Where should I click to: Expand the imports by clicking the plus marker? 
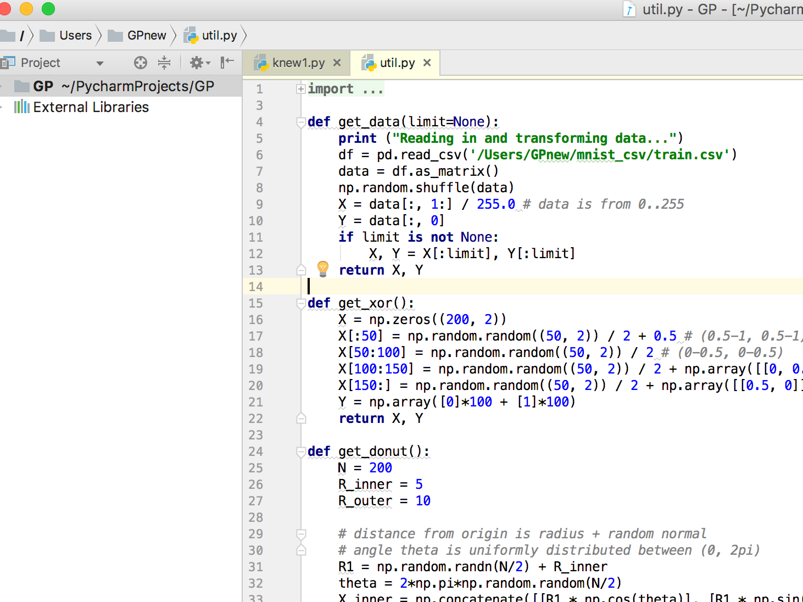300,88
